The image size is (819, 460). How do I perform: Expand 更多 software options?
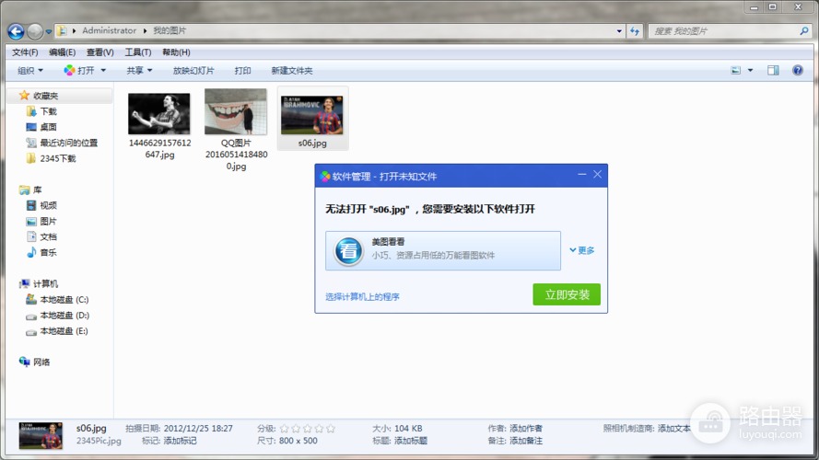582,250
